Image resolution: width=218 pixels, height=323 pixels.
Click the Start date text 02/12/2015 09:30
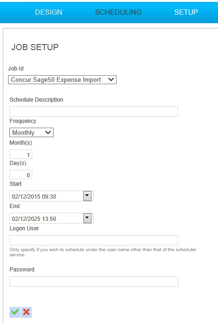coord(34,197)
